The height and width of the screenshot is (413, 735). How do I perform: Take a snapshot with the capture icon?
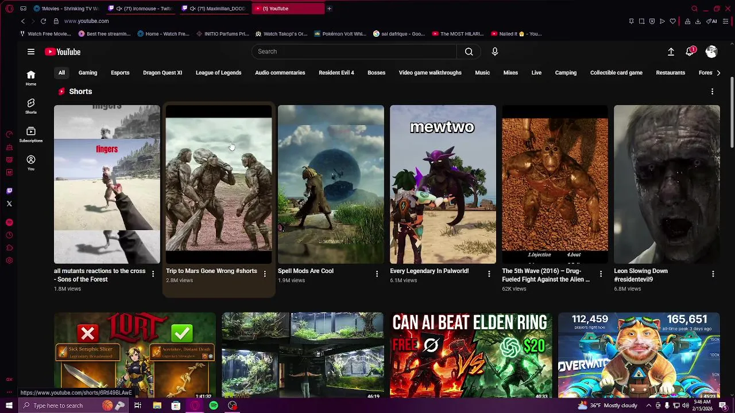pos(641,21)
